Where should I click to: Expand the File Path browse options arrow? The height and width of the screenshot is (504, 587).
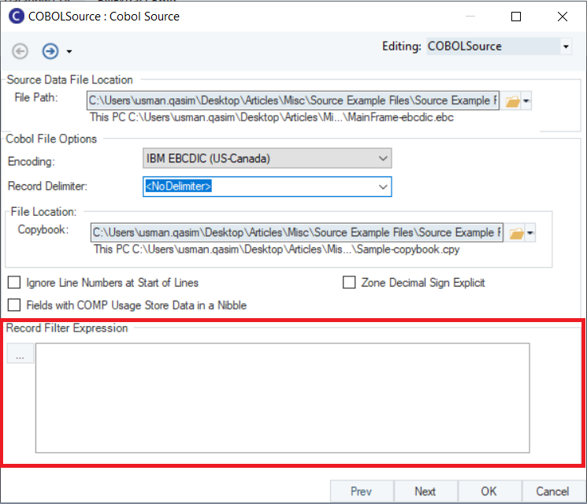(x=527, y=101)
